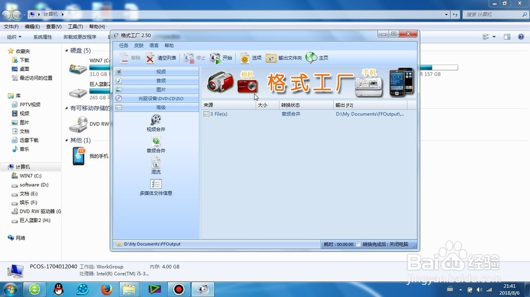530x297 pixels.
Task: Select Music (音乐) library in sidebar
Action: 20,149
